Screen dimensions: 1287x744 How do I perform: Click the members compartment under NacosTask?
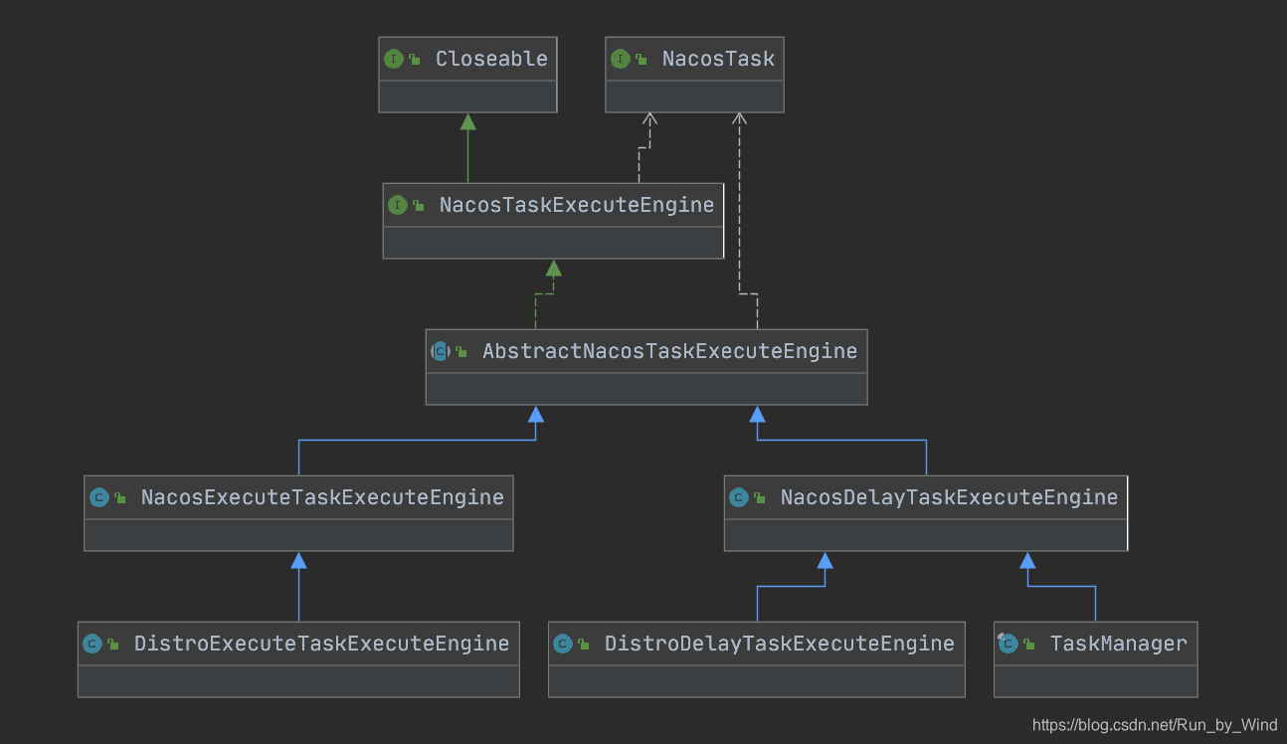(694, 96)
